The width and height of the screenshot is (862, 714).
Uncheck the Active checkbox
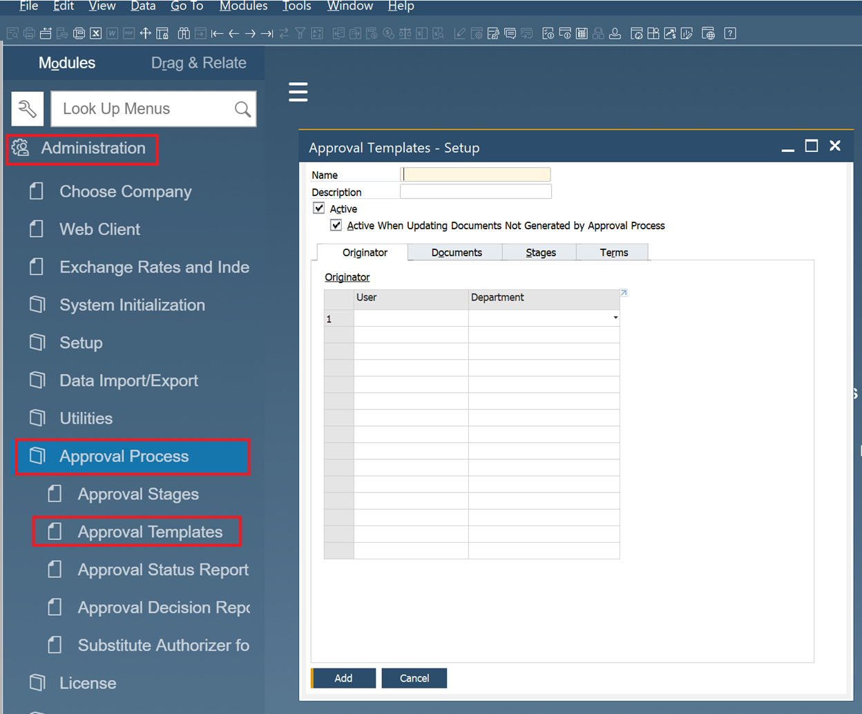(318, 207)
